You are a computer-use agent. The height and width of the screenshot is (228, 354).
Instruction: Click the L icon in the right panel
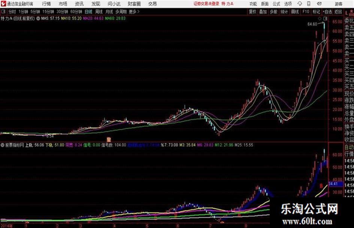coord(347,13)
